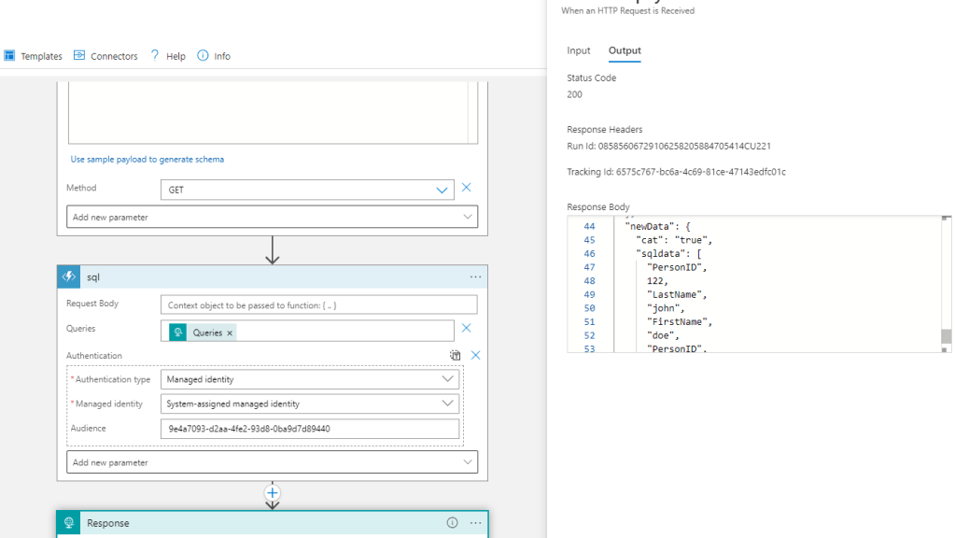The width and height of the screenshot is (955, 538).
Task: Delete the Authentication parameter with X icon
Action: [475, 355]
